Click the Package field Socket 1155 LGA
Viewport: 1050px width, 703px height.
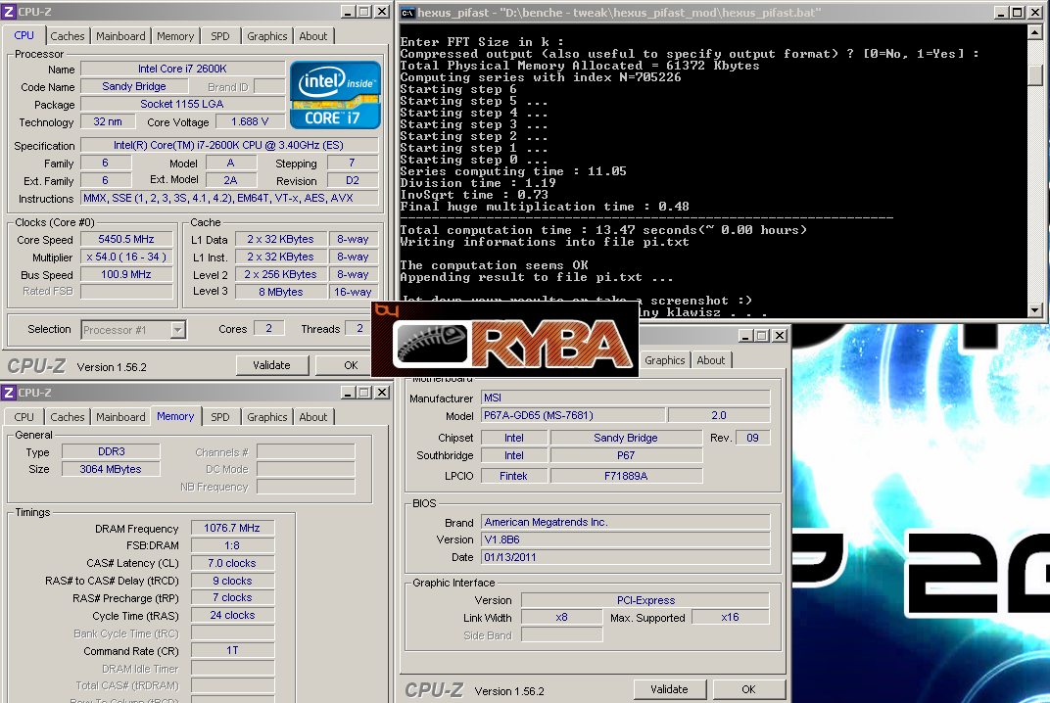pyautogui.click(x=182, y=104)
